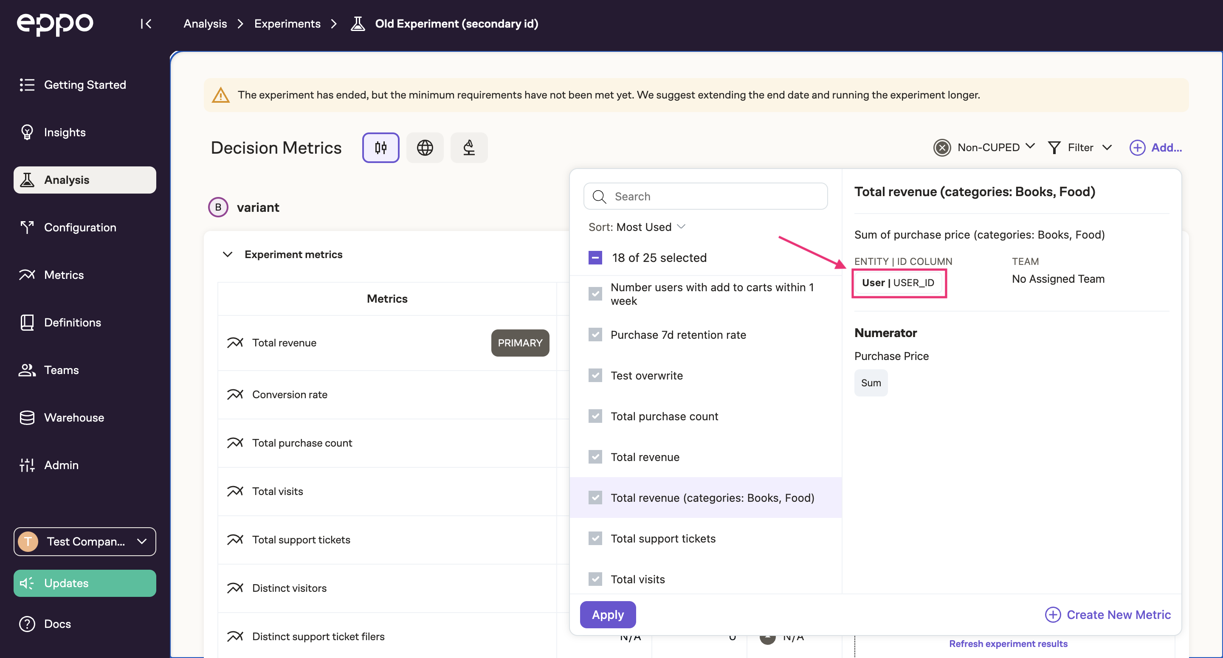Open the Sort: Most Used dropdown
Screen dimensions: 1223x658
[637, 227]
